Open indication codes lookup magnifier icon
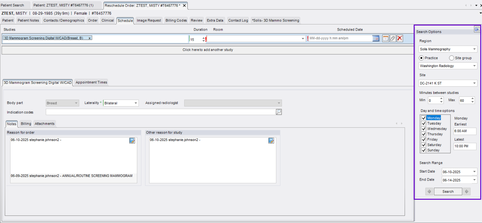The width and height of the screenshot is (482, 223). (x=279, y=112)
